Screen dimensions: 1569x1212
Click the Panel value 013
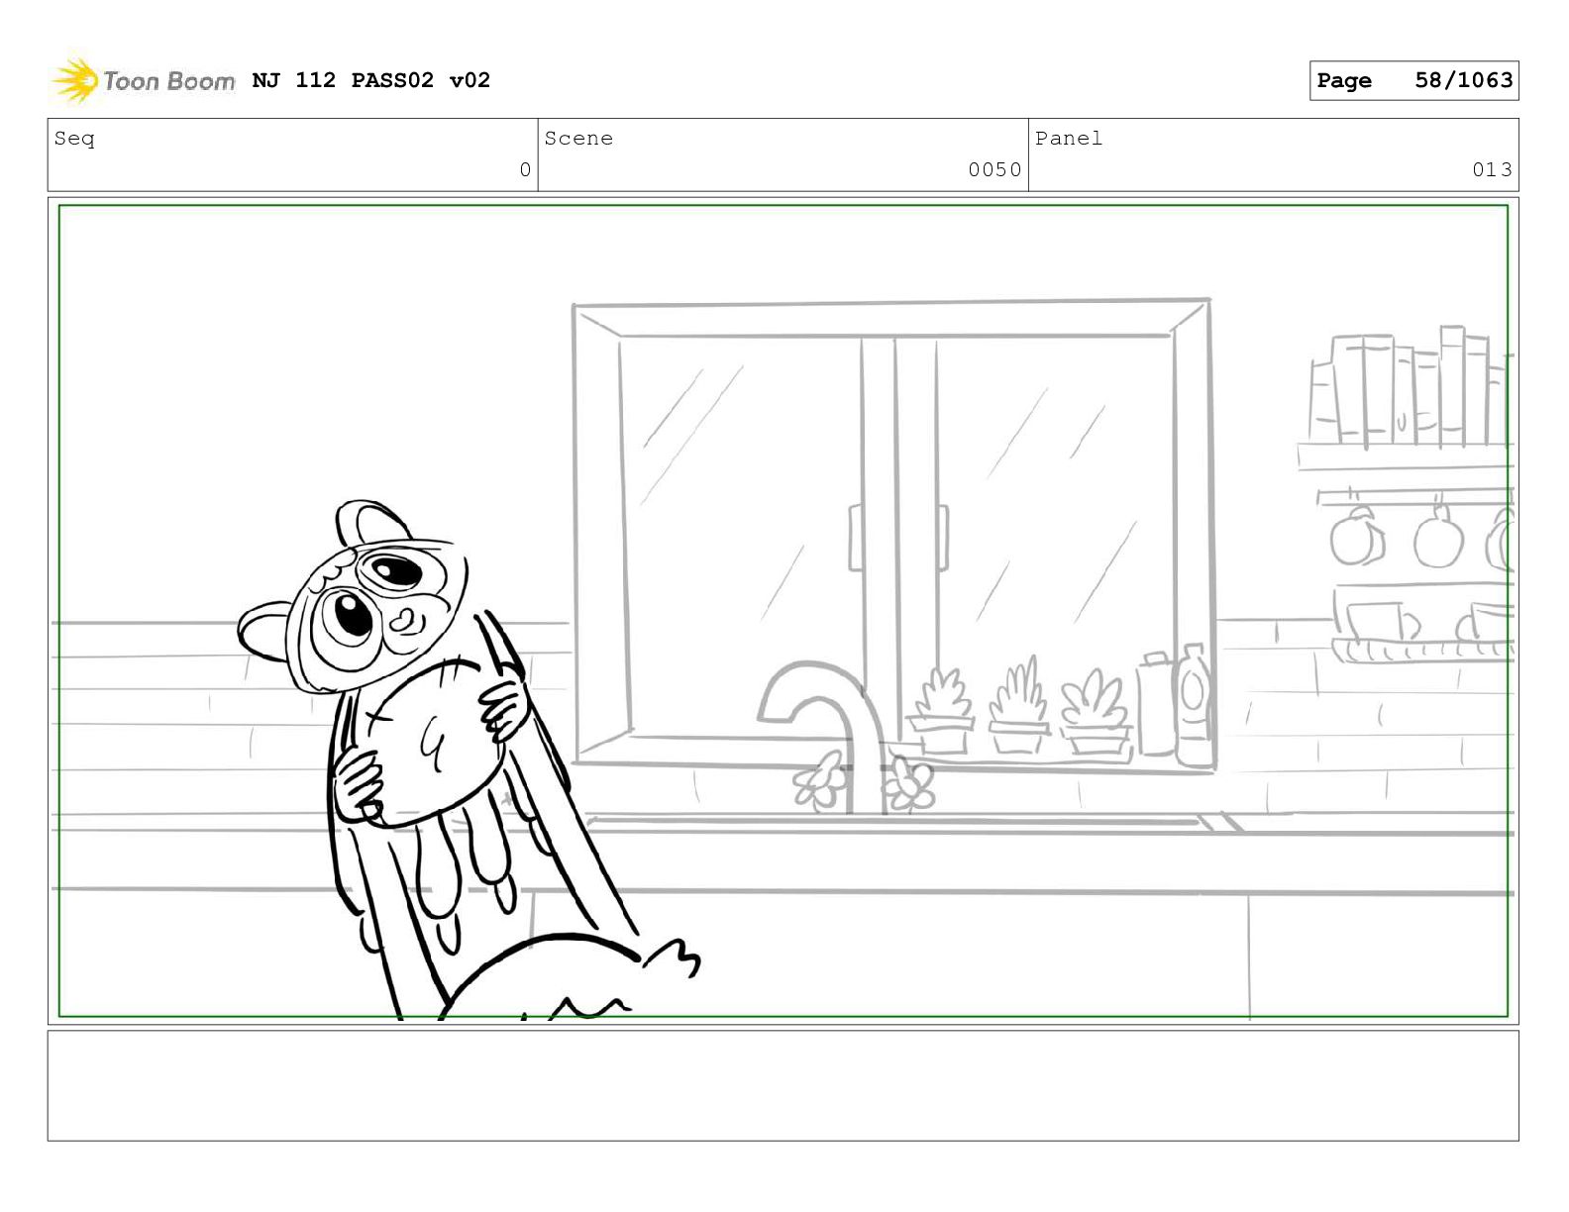(x=1492, y=170)
